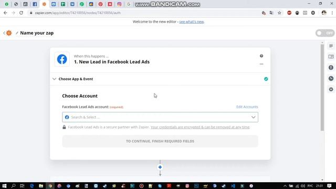The width and height of the screenshot is (336, 189).
Task: Click the padlock site info icon
Action: 31,13
